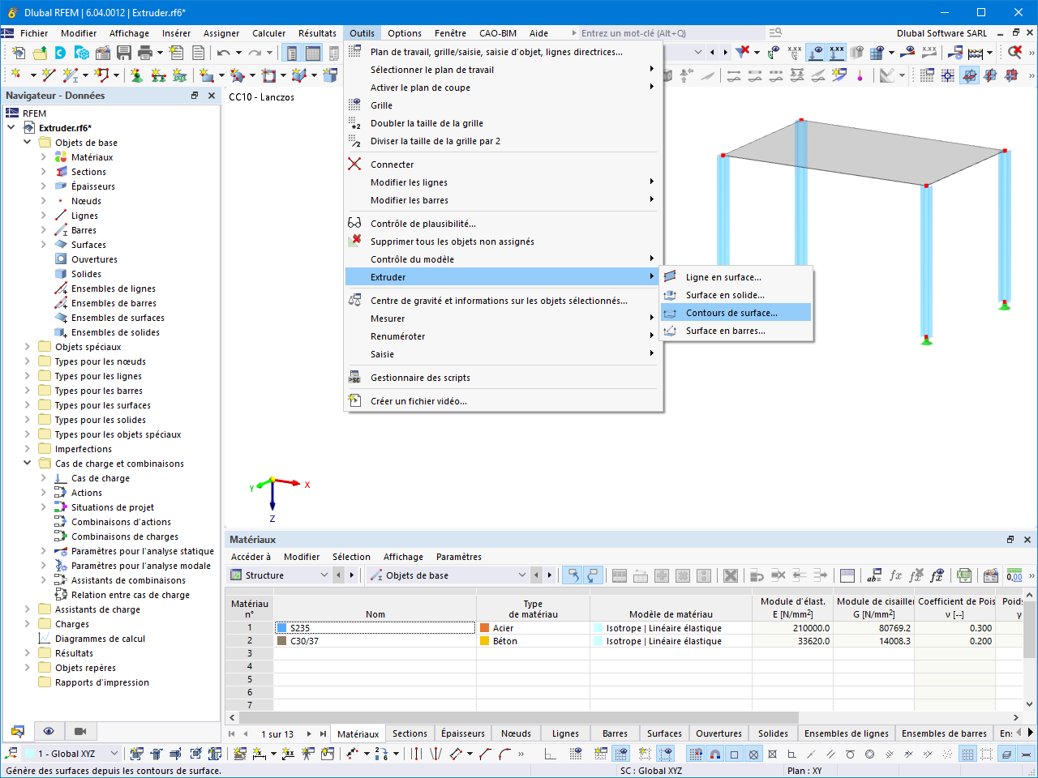1038x778 pixels.
Task: Click the open file folder icon
Action: pos(39,53)
